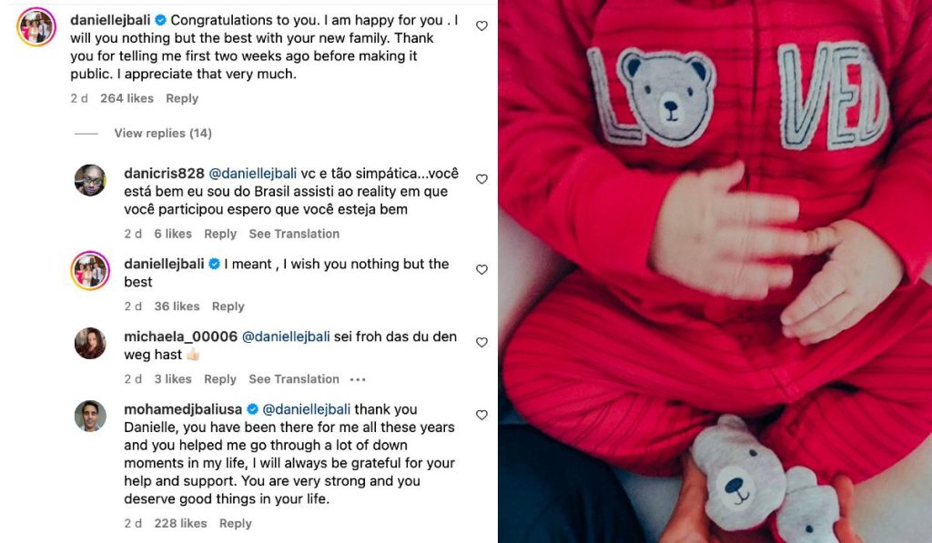This screenshot has width=932, height=543.
Task: Open michaela_00006's profile avatar
Action: pyautogui.click(x=90, y=343)
